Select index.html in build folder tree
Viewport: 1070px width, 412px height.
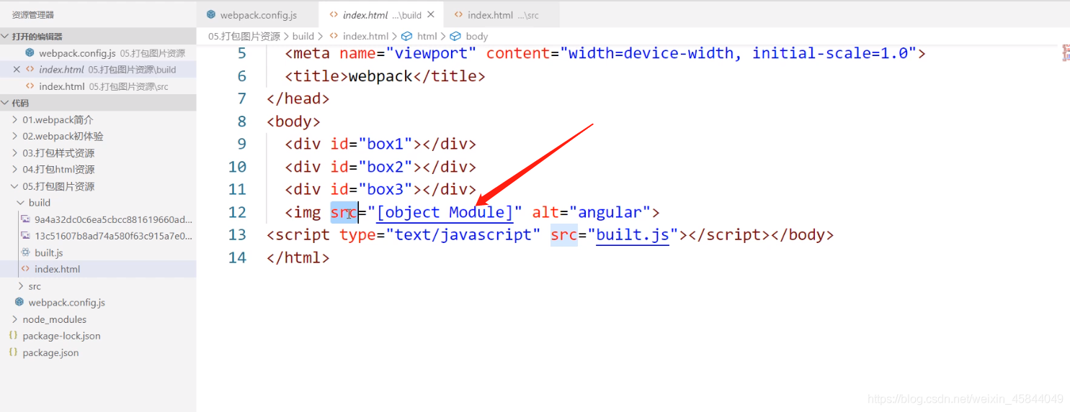pyautogui.click(x=98, y=269)
